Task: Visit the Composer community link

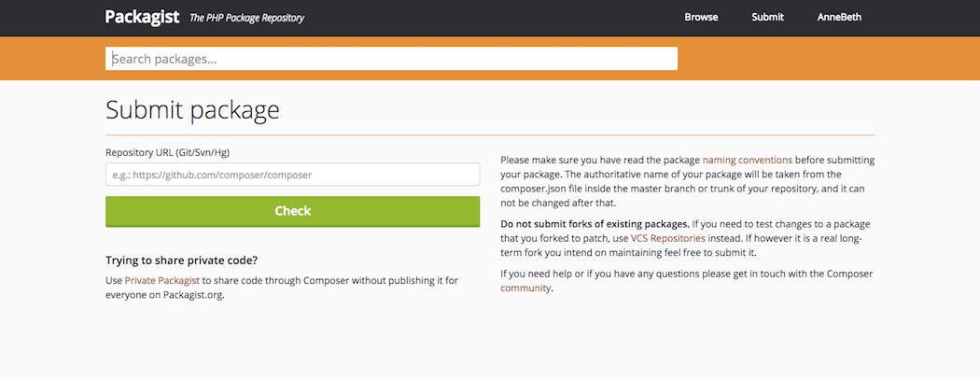Action: pos(525,289)
